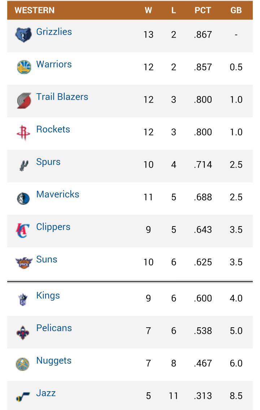Screen dimensions: 260x410
Task: Open the Nuggets team link
Action: click(54, 361)
